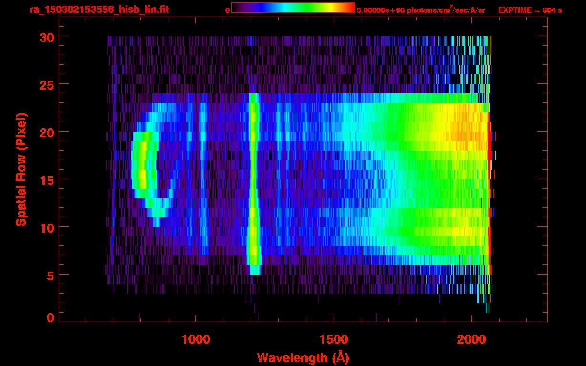Click the 30 spatial row tick label
This screenshot has height=366, width=586.
pos(47,37)
